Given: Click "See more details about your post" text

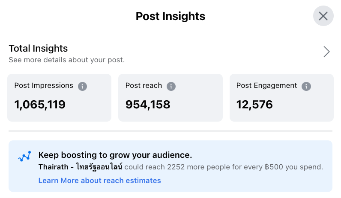Looking at the screenshot, I should coord(67,60).
